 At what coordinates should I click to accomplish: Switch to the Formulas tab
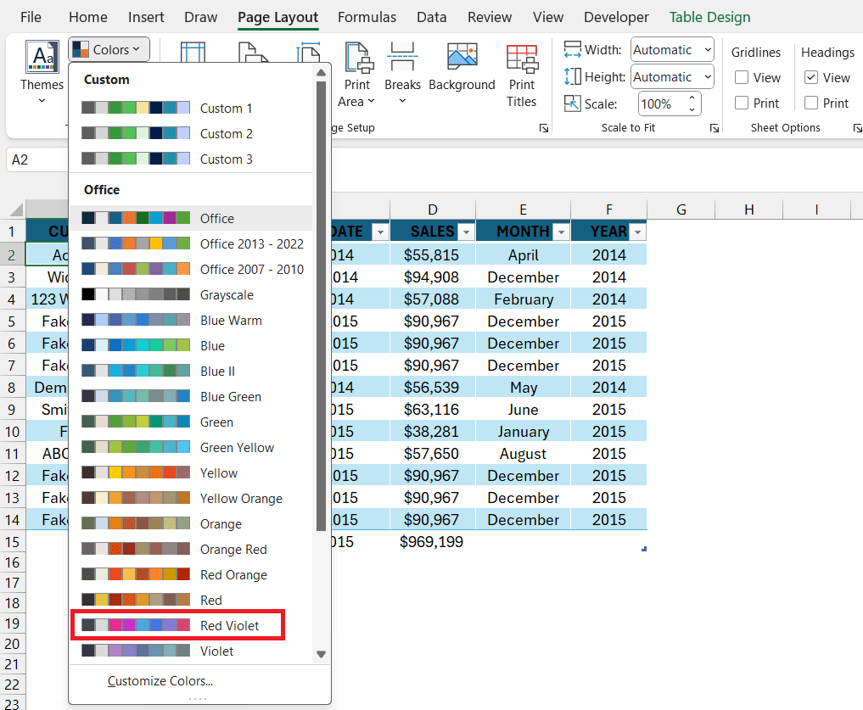367,17
